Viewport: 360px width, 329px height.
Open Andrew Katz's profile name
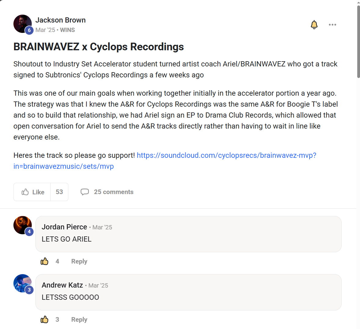[x=62, y=285]
